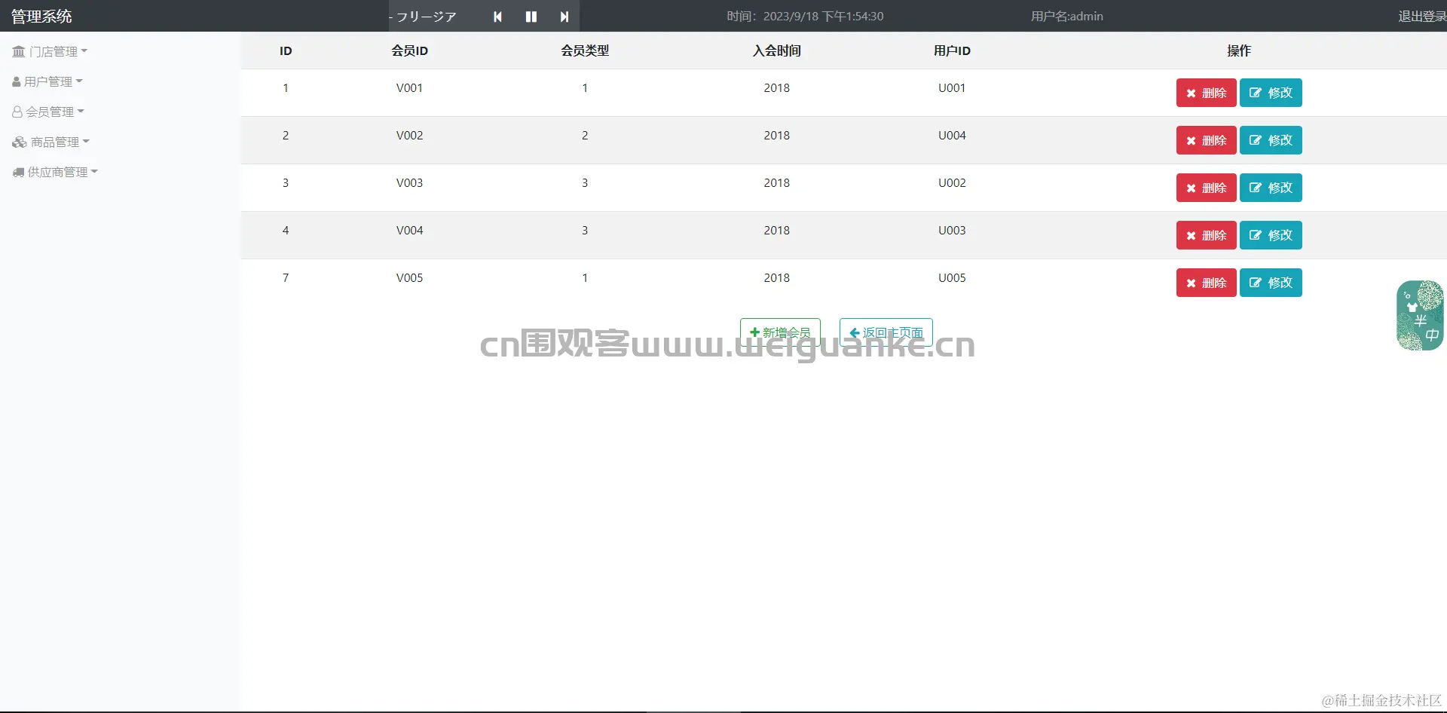The image size is (1447, 713).
Task: Click the member icon beside 会员管理
Action: [x=17, y=112]
